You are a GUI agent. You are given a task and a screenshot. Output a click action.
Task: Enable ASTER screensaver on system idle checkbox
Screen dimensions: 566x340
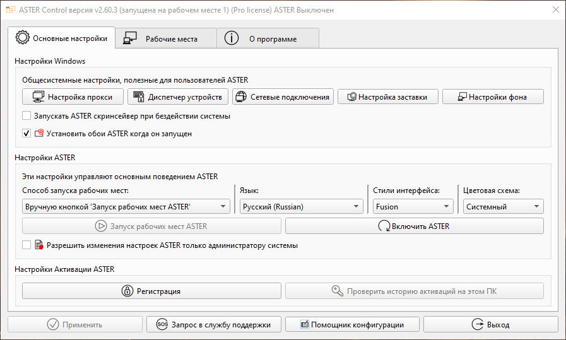pos(27,116)
